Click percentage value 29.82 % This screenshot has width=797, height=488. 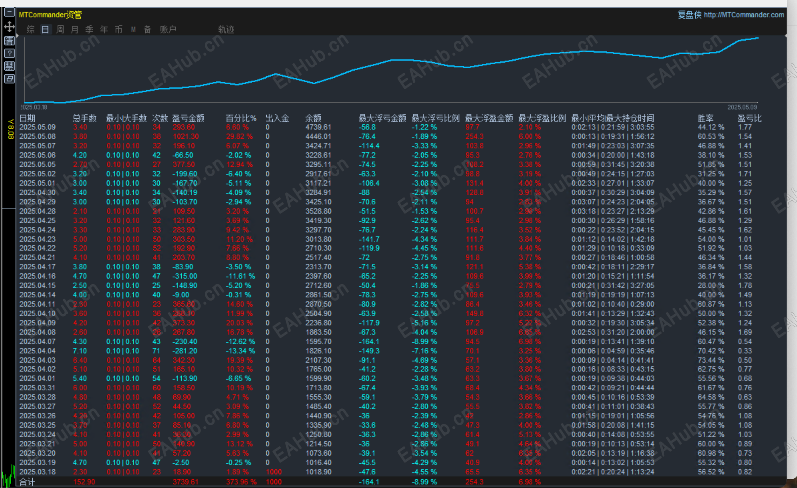pyautogui.click(x=239, y=136)
